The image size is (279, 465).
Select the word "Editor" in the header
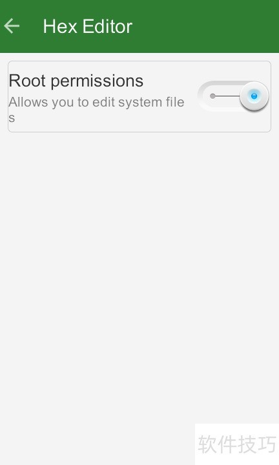(107, 26)
